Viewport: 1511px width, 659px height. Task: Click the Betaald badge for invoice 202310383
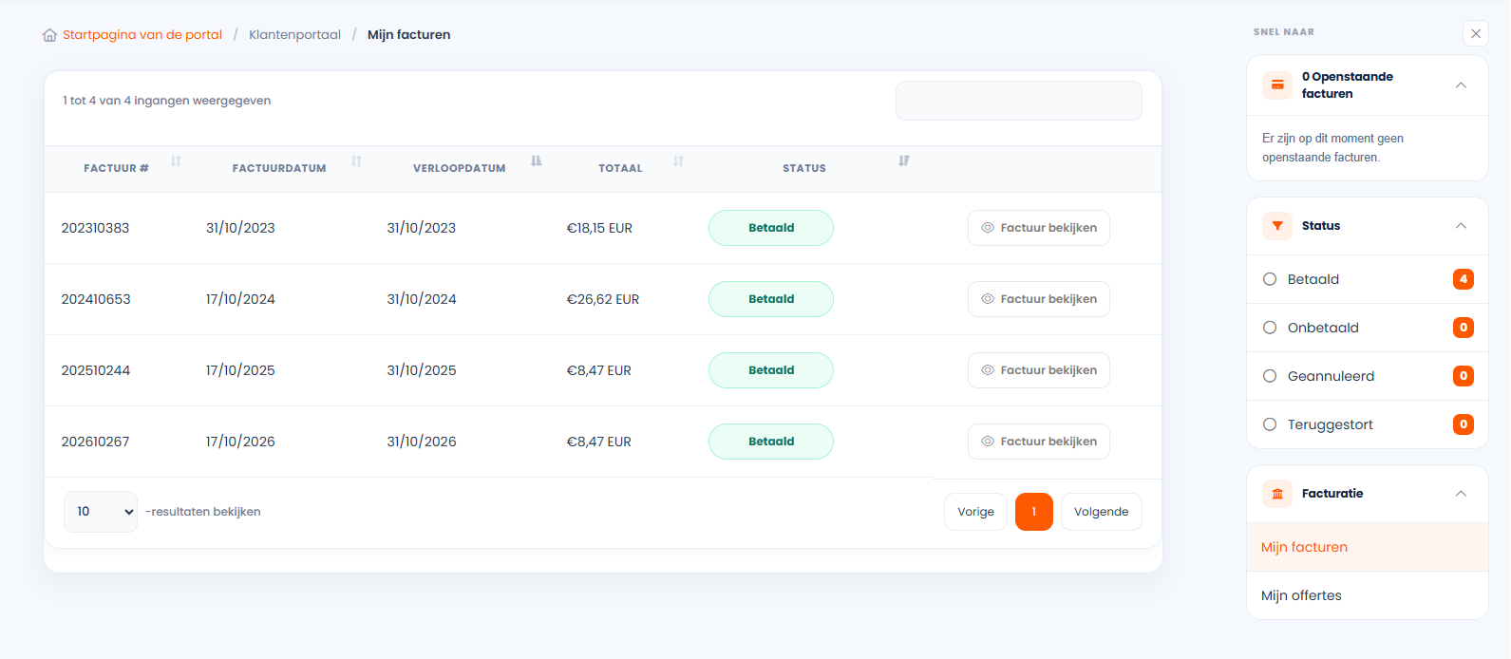(x=771, y=228)
